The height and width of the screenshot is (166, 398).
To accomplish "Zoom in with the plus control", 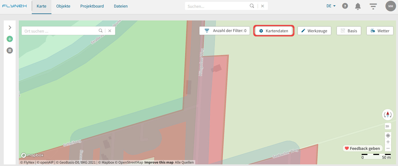I will [x=388, y=142].
